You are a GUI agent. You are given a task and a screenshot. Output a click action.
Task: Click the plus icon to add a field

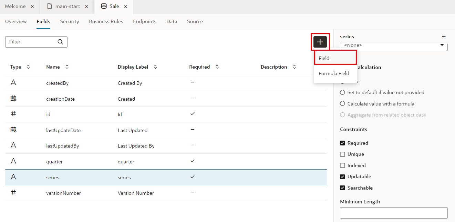pos(320,42)
